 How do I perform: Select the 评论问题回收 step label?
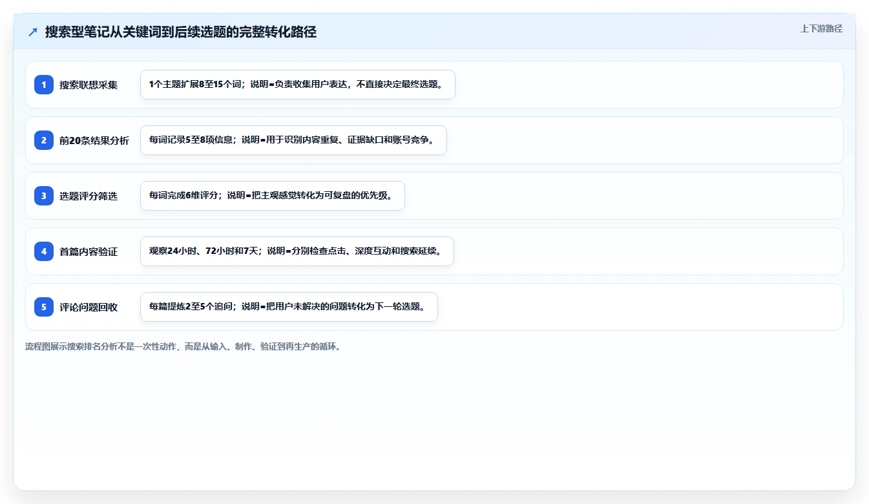89,307
